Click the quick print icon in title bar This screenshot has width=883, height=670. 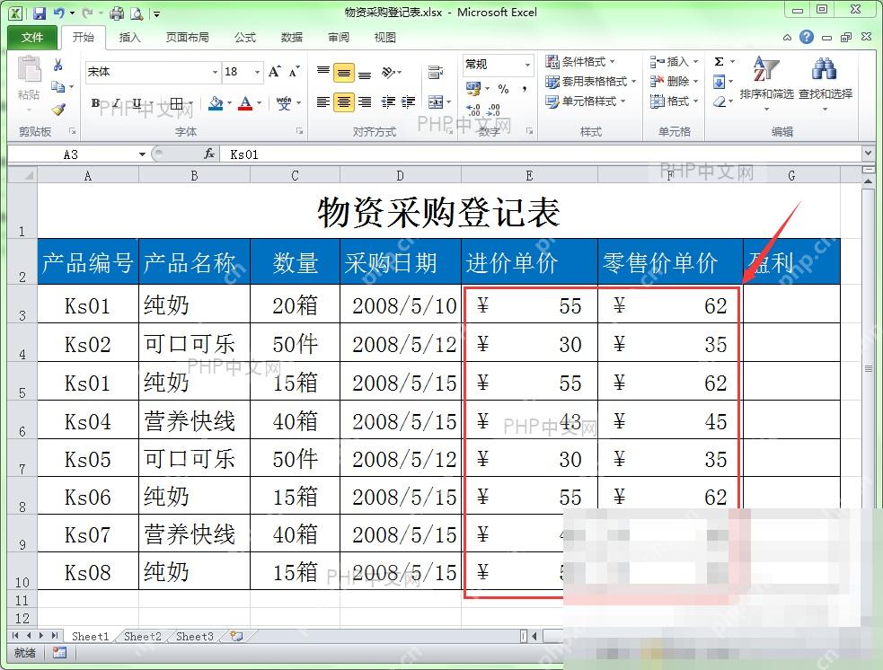point(117,13)
